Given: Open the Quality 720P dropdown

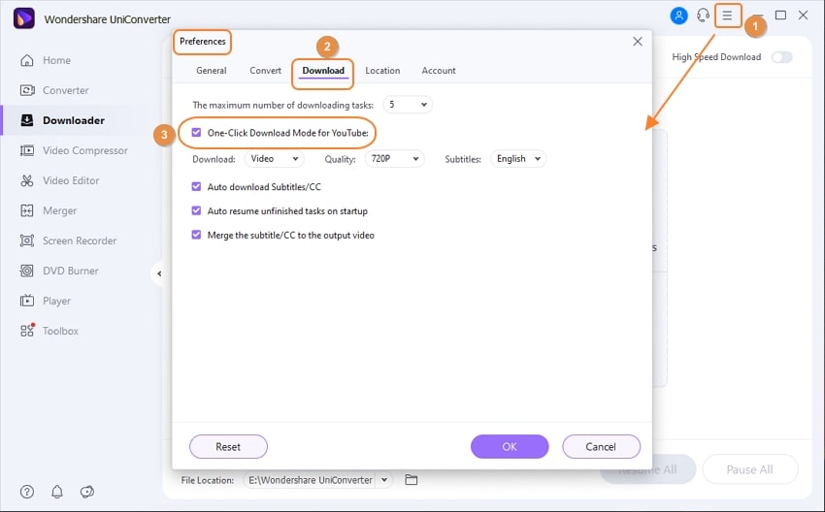Looking at the screenshot, I should (395, 159).
